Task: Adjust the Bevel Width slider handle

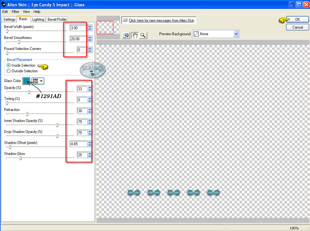Action: pyautogui.click(x=7, y=31)
